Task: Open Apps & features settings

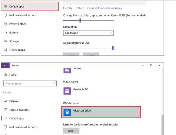Action: tap(19, 110)
